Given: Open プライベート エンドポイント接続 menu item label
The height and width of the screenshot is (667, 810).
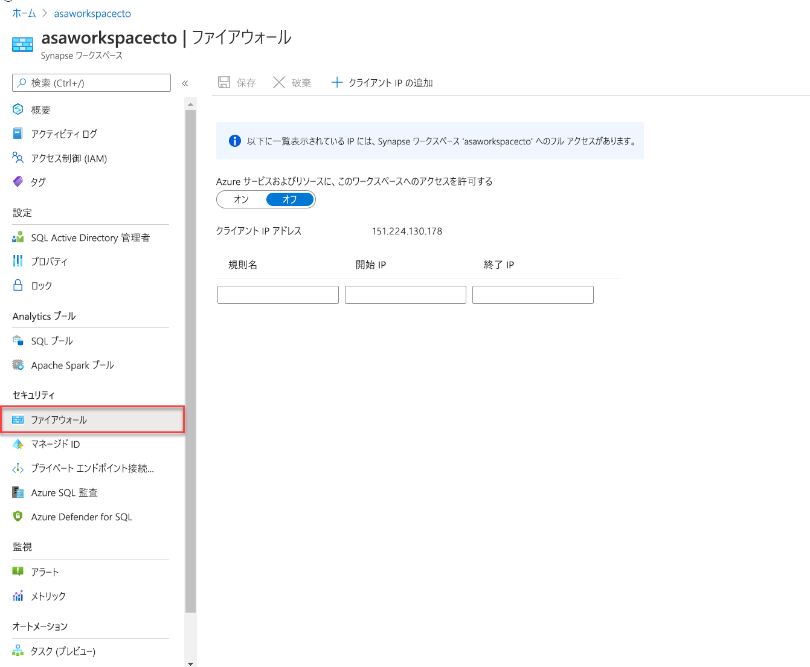Looking at the screenshot, I should coord(92,468).
